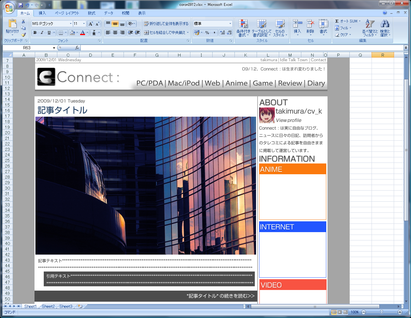Activate the Format Painter brush
The image size is (411, 318).
coord(23,35)
